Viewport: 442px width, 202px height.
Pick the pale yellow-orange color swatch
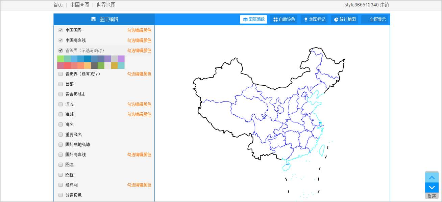(88, 65)
